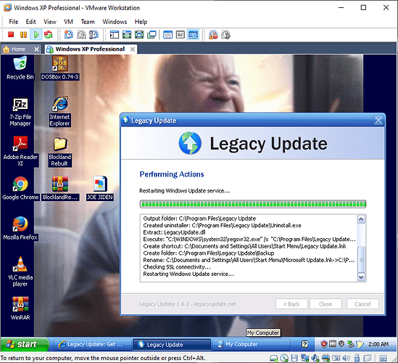The height and width of the screenshot is (363, 398).
Task: Click the appliance view toolbar icon
Action: coord(181,35)
